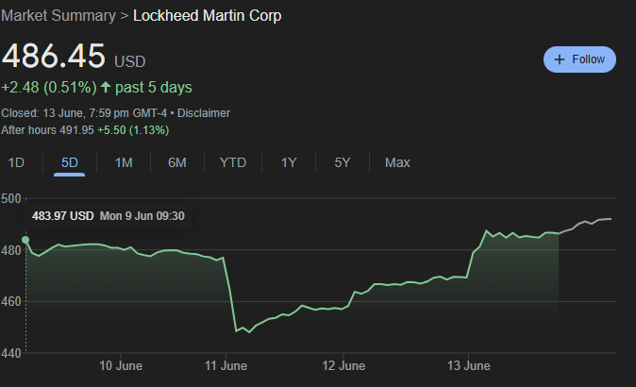This screenshot has height=387, width=636.
Task: Select the 5D range tab
Action: click(70, 162)
